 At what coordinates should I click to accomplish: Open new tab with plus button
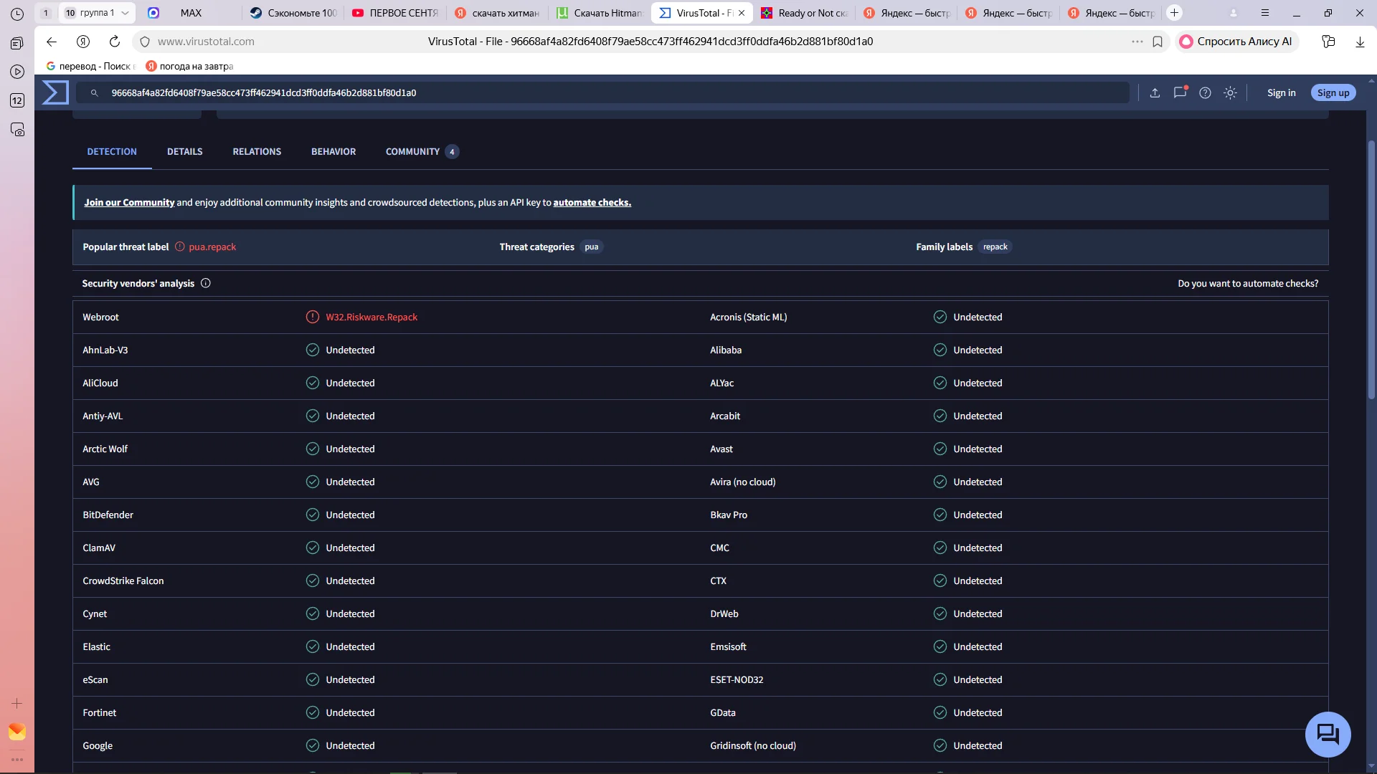1174,13
